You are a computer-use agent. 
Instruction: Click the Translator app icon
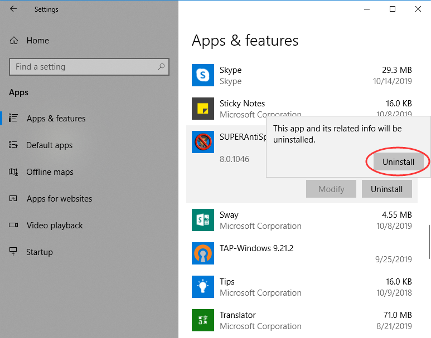(203, 320)
